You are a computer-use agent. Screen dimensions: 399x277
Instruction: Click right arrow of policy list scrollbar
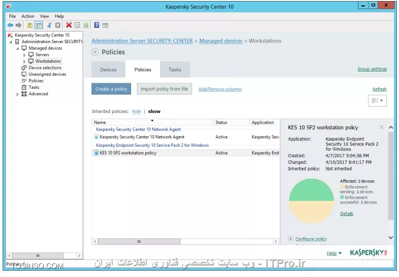(x=276, y=241)
